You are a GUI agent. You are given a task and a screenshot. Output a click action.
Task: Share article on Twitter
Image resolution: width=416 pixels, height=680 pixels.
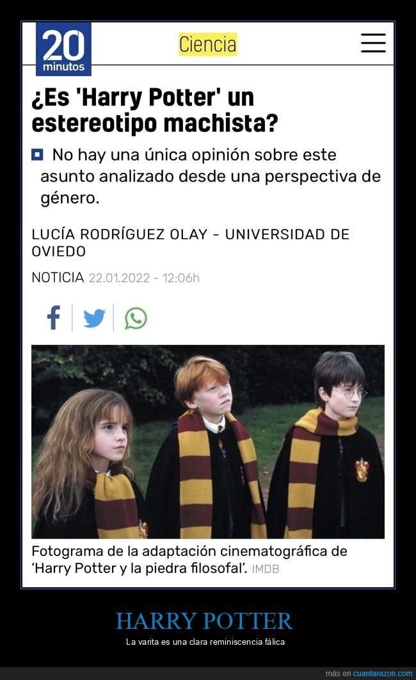pos(94,319)
